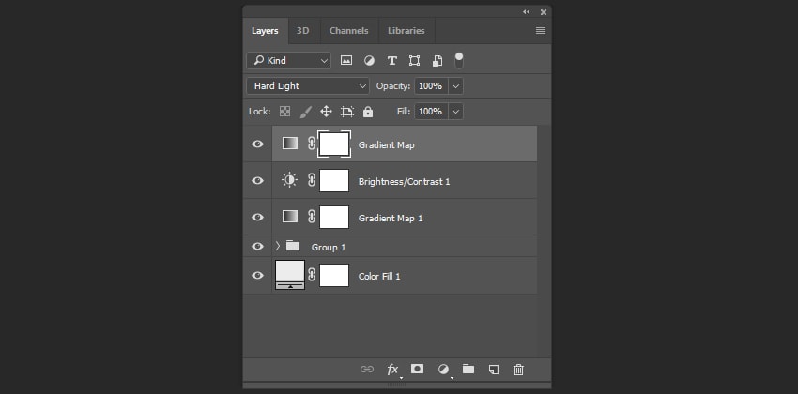Select layer name Color Fill 1

pos(379,277)
